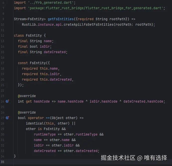
Task: Click the const FsEntity constructor name
Action: coord(37,63)
